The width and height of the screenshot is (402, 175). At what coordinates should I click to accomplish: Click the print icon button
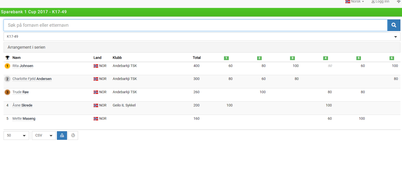(73, 136)
